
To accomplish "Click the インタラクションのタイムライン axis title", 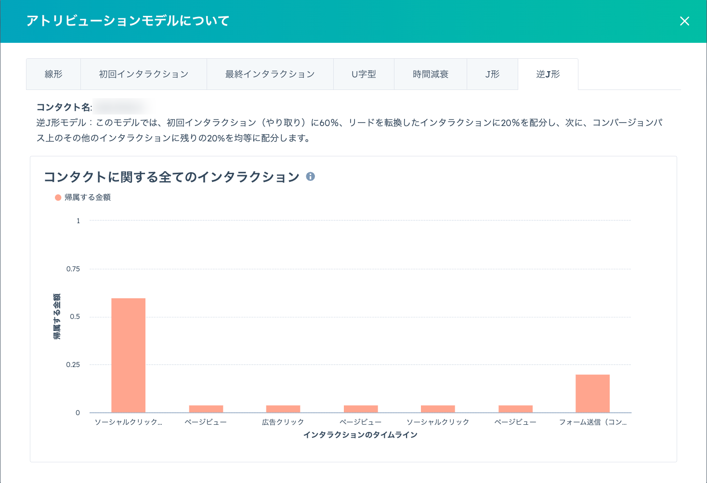I will click(x=360, y=435).
